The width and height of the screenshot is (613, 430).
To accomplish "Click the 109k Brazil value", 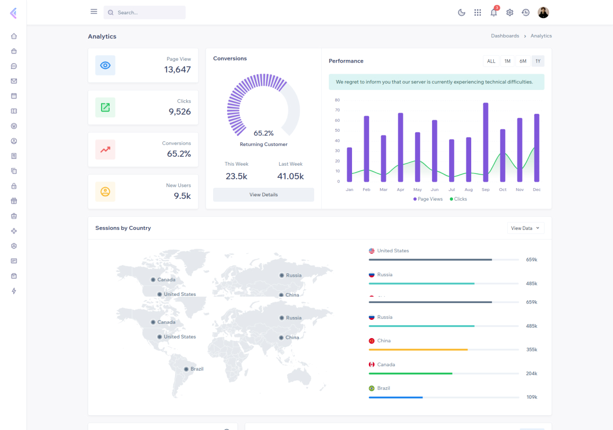I will tap(532, 397).
